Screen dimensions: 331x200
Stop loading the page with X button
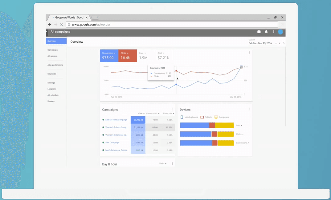tap(62, 24)
